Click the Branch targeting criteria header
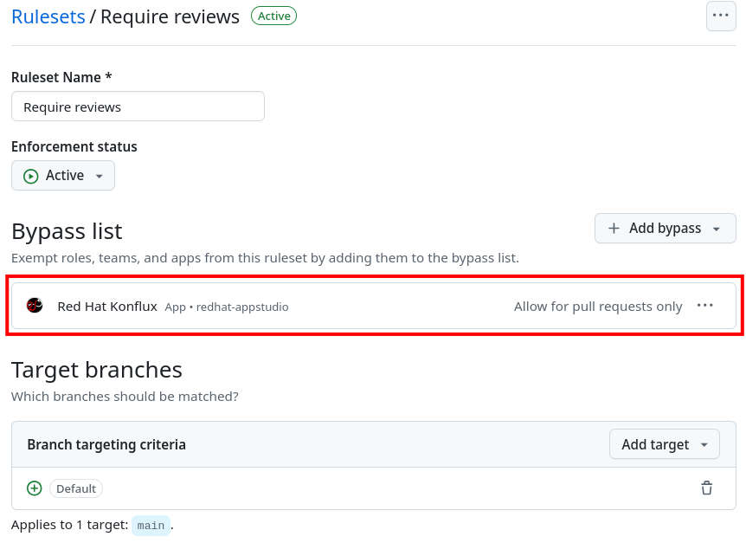Image resolution: width=746 pixels, height=543 pixels. [106, 443]
